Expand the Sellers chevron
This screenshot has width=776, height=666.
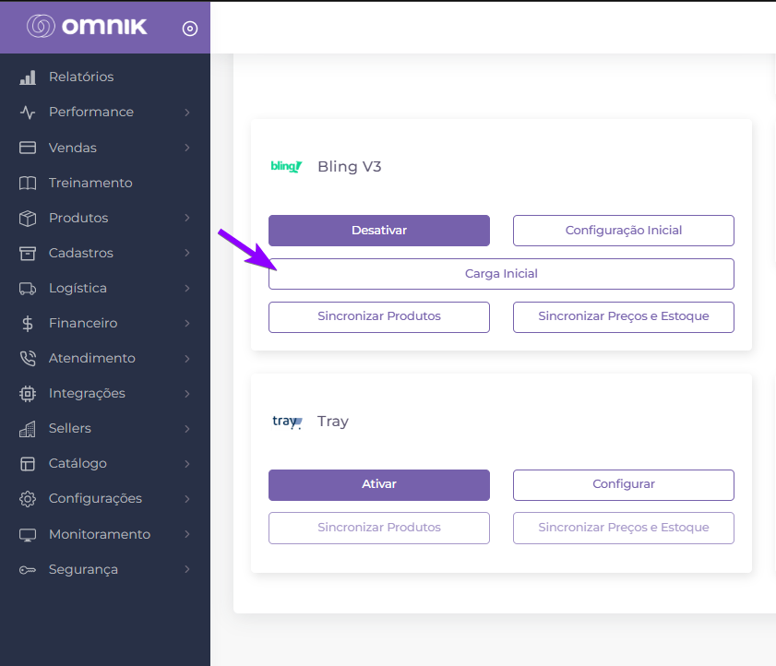pos(187,429)
